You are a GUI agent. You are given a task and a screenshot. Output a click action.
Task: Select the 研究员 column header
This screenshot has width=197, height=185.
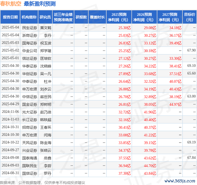45,17
